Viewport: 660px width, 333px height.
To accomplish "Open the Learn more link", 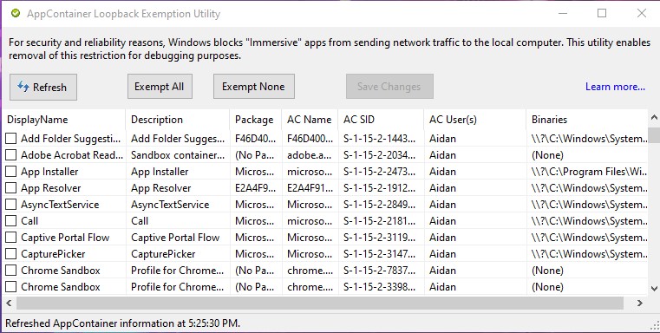I will tap(615, 87).
